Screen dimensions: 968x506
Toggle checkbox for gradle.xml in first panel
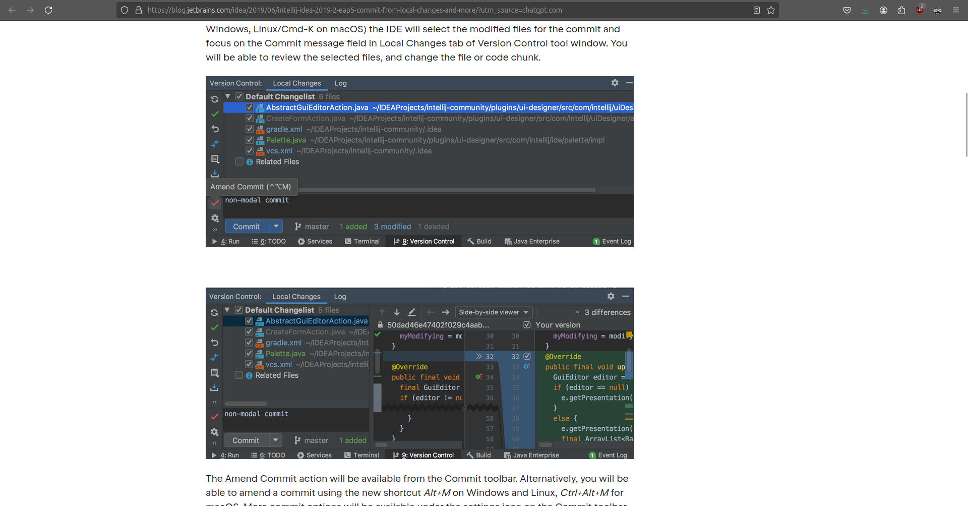point(250,129)
